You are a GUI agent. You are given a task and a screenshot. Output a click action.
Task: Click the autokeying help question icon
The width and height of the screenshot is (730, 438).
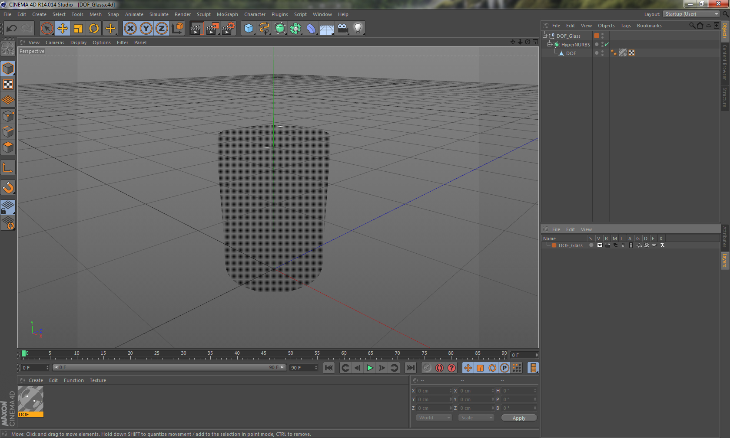pos(452,368)
